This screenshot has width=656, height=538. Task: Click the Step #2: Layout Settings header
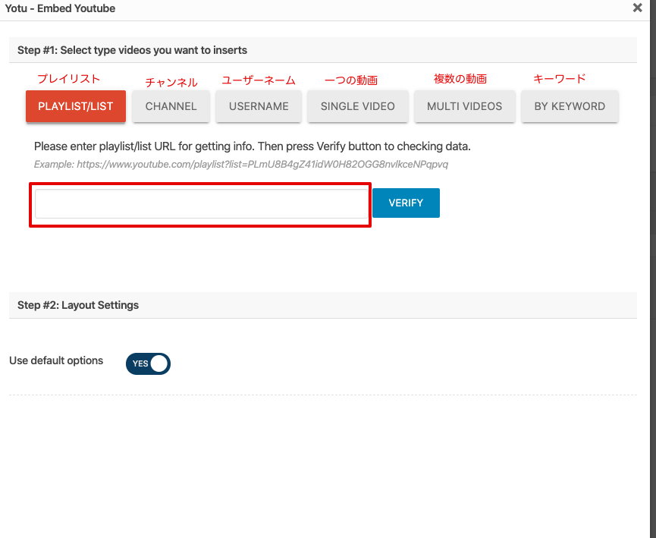pos(322,305)
